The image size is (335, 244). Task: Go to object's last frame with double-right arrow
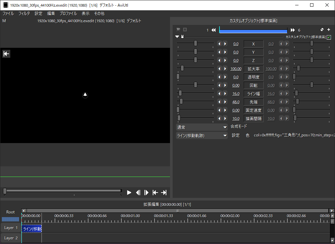pos(293,30)
